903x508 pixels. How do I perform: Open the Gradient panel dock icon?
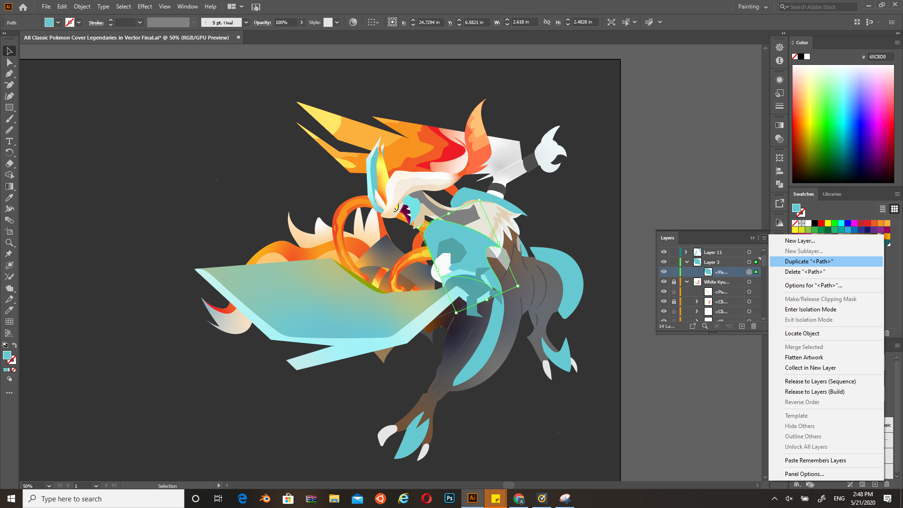coord(779,125)
